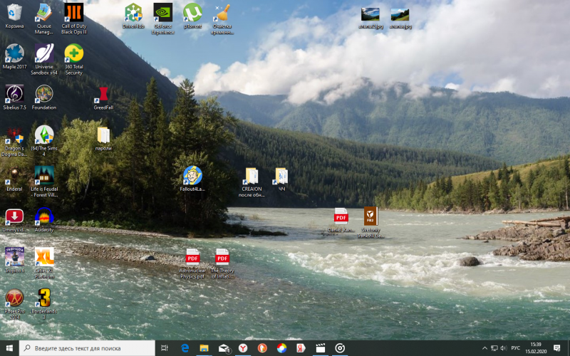The height and width of the screenshot is (356, 570).
Task: Open the red Я tag taskbar icon
Action: click(301, 348)
